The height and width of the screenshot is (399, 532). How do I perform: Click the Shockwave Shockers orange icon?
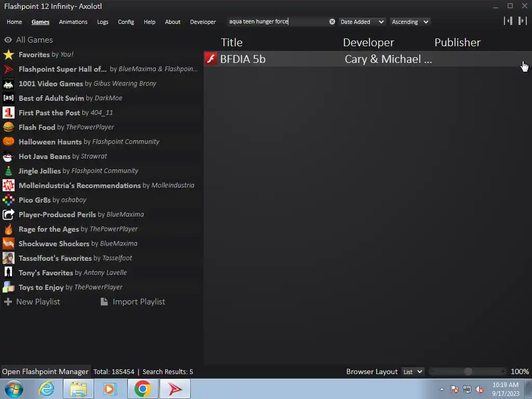click(8, 244)
